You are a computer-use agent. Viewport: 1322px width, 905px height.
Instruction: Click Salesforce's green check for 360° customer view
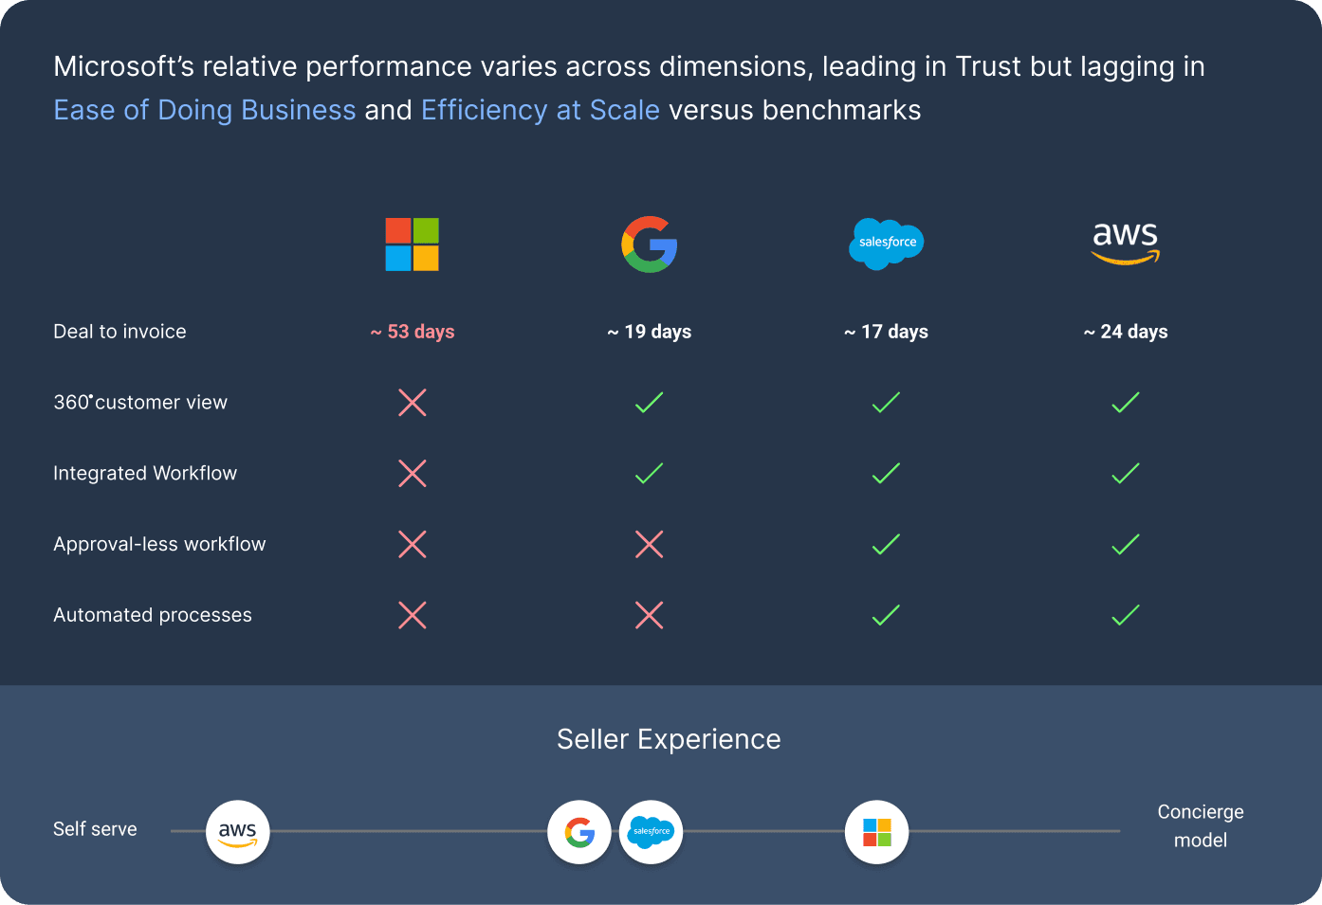tap(886, 403)
